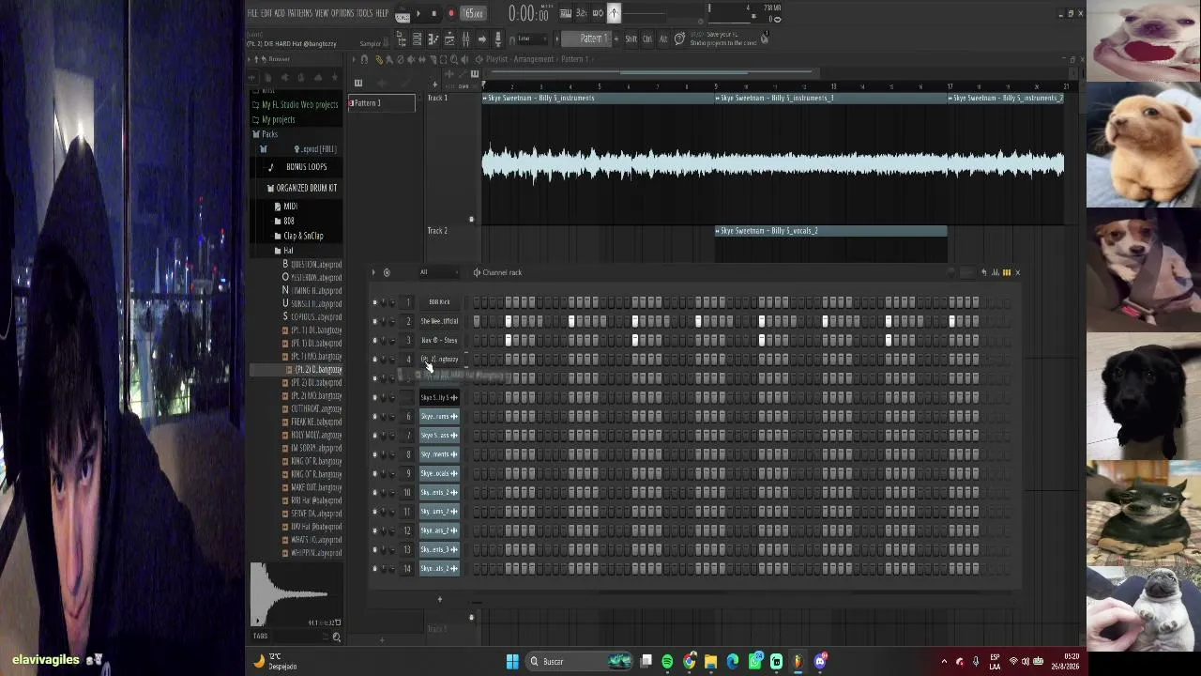Mute channel 6 Skye drums
Image resolution: width=1201 pixels, height=676 pixels.
pos(374,416)
